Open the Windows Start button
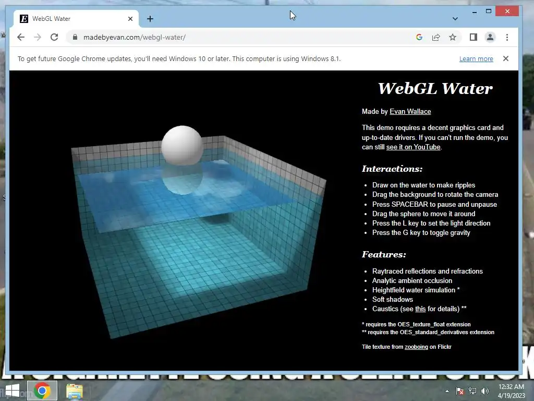Image resolution: width=534 pixels, height=401 pixels. click(13, 391)
